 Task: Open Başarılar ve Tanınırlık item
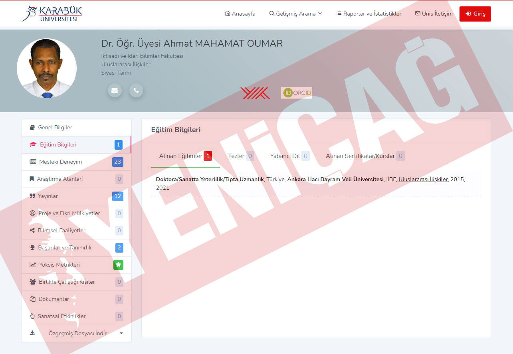(x=77, y=248)
